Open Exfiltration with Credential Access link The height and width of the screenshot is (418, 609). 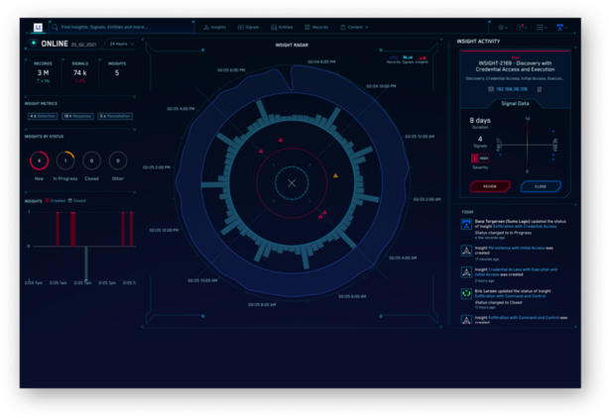point(525,227)
